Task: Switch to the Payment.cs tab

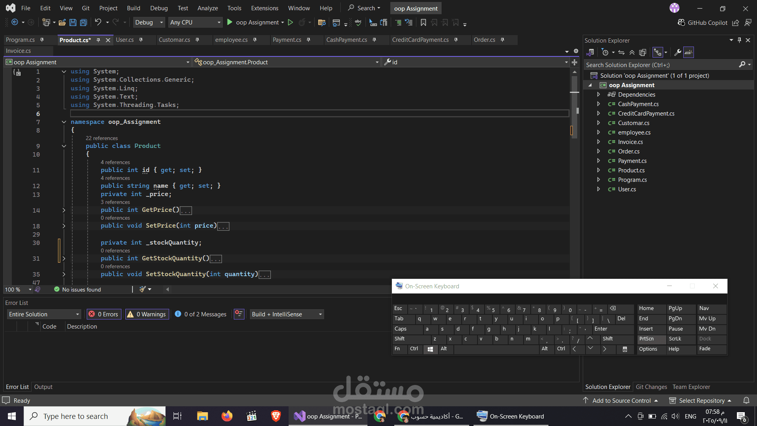Action: pyautogui.click(x=287, y=40)
